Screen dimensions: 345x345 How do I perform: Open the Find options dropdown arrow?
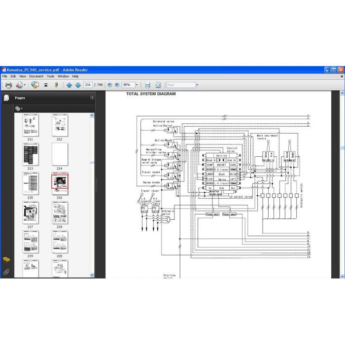(197, 85)
